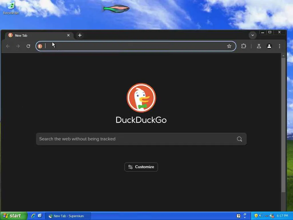
Task: Maximize the Supermium window
Action: tap(270, 32)
